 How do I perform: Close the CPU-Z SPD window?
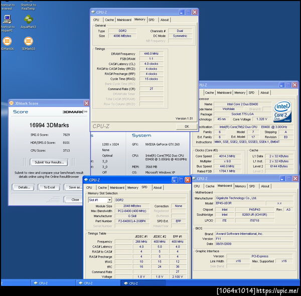coord(188,180)
